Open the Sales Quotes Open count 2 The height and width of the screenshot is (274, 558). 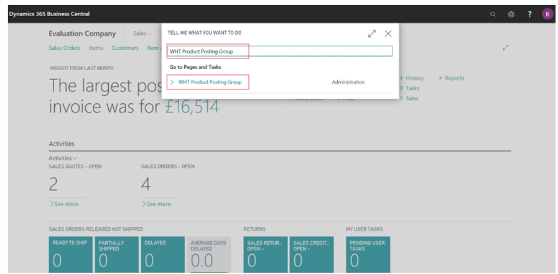click(53, 185)
